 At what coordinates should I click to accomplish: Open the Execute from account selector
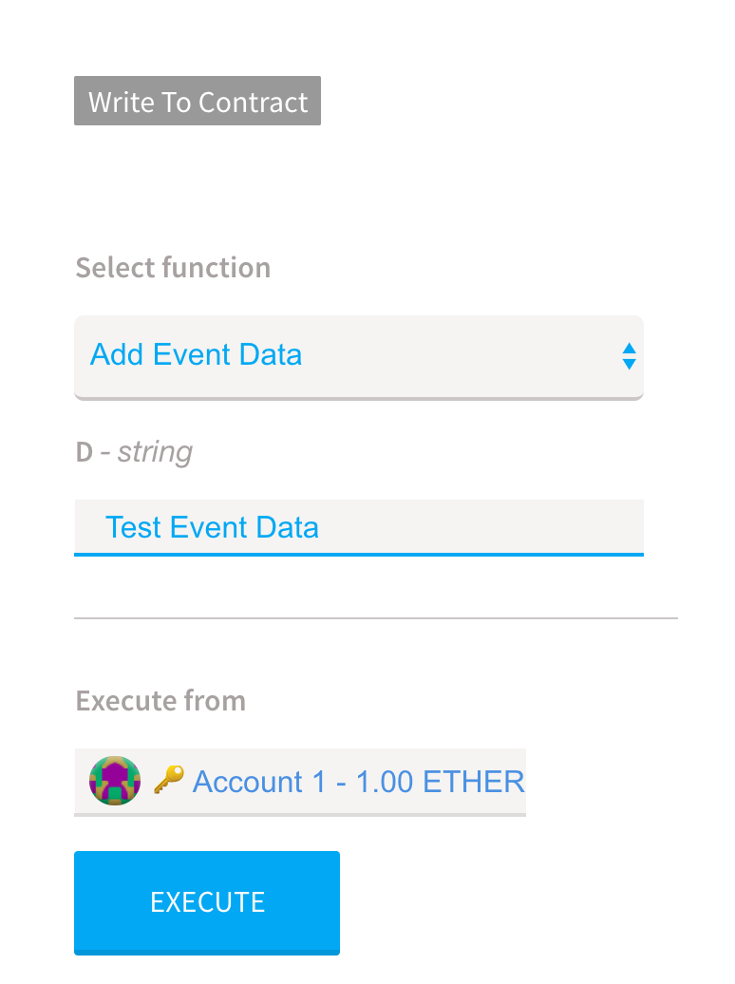(300, 782)
